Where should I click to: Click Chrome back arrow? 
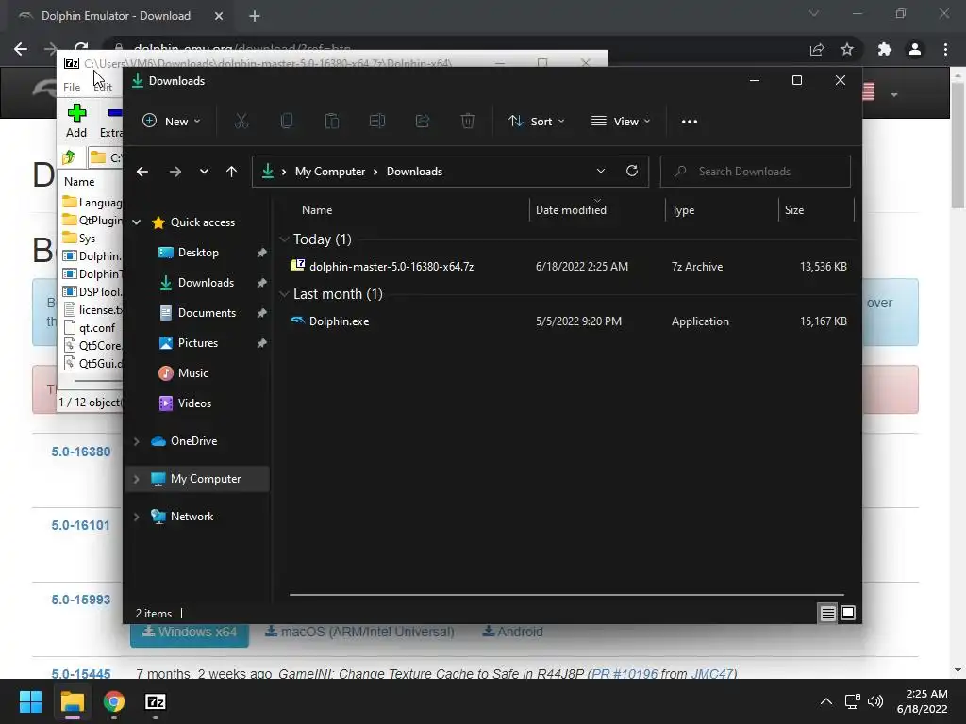coord(21,49)
